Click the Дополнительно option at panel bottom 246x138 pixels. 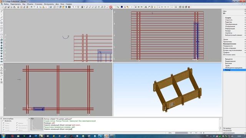click(x=229, y=133)
